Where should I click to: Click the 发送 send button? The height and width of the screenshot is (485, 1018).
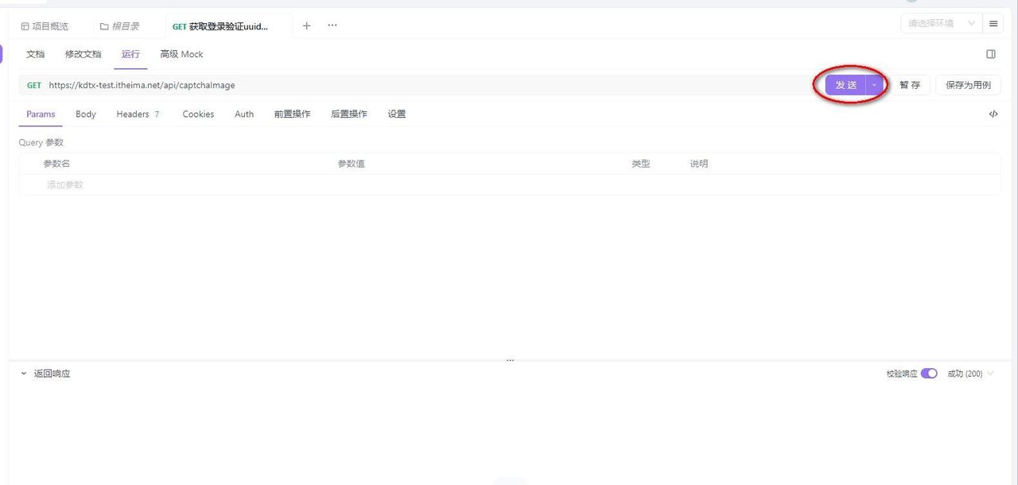tap(845, 85)
